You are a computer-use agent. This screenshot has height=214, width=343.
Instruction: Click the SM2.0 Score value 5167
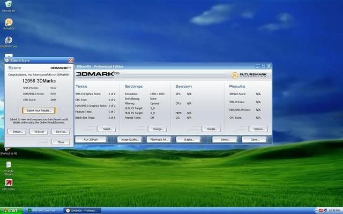54,88
